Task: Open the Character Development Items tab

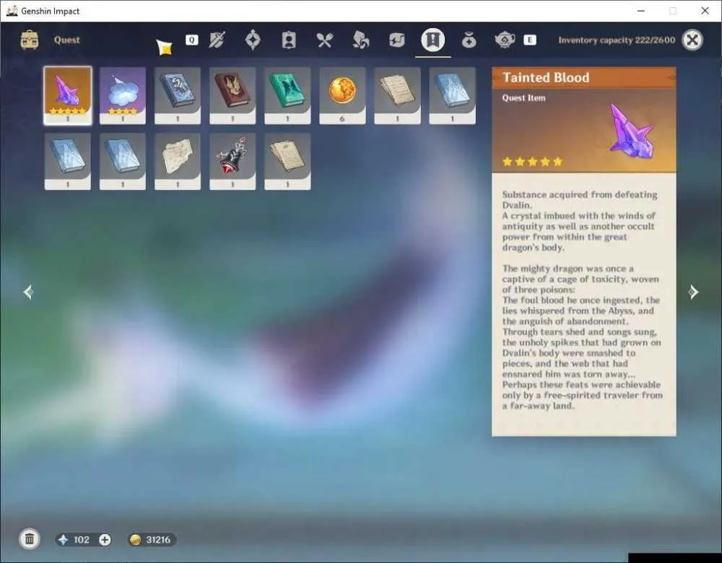Action: click(289, 40)
